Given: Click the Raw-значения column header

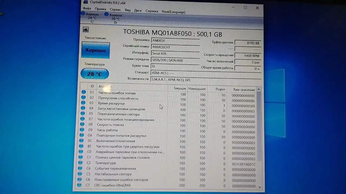Looking at the screenshot, I should tap(242, 90).
